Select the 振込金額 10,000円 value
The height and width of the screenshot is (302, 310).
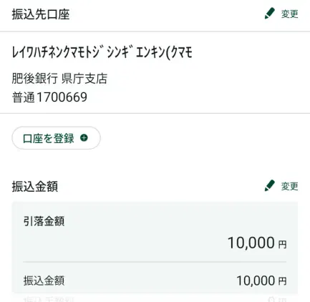[x=261, y=281]
